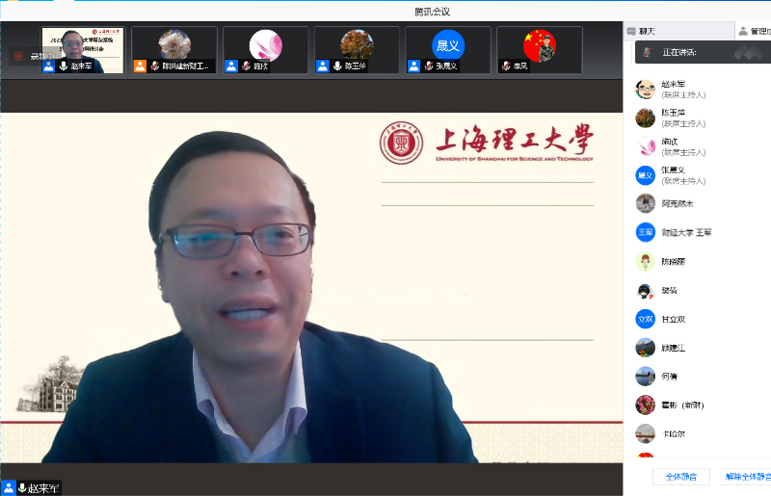Viewport: 771px width, 496px height.
Task: Click the recording indicator icon at top left
Action: (x=18, y=57)
